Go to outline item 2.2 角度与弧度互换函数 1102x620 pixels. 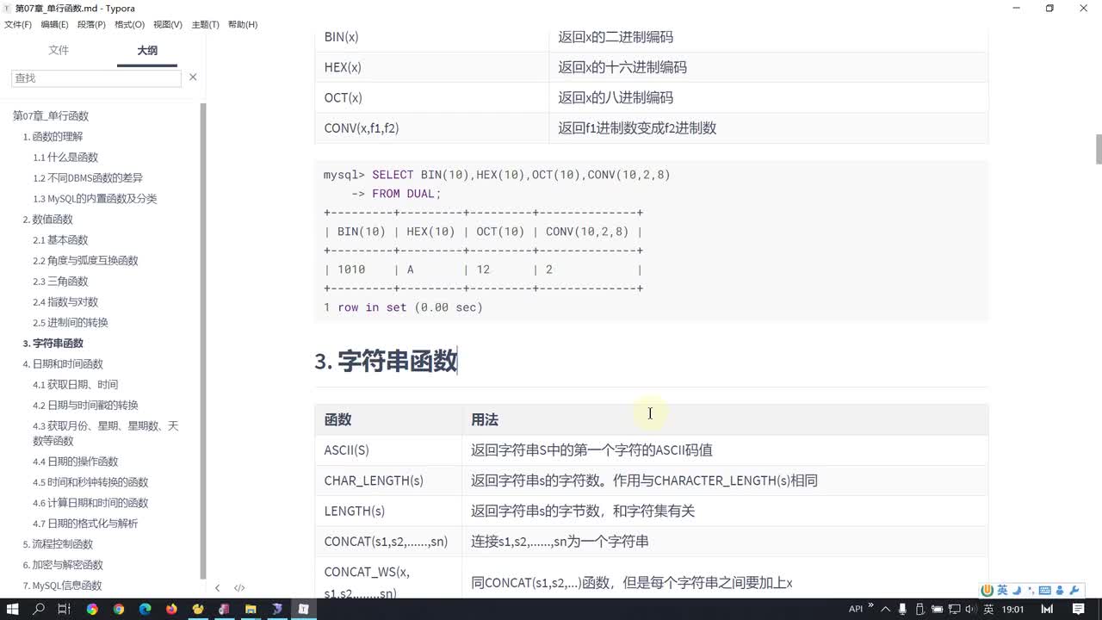tap(85, 261)
